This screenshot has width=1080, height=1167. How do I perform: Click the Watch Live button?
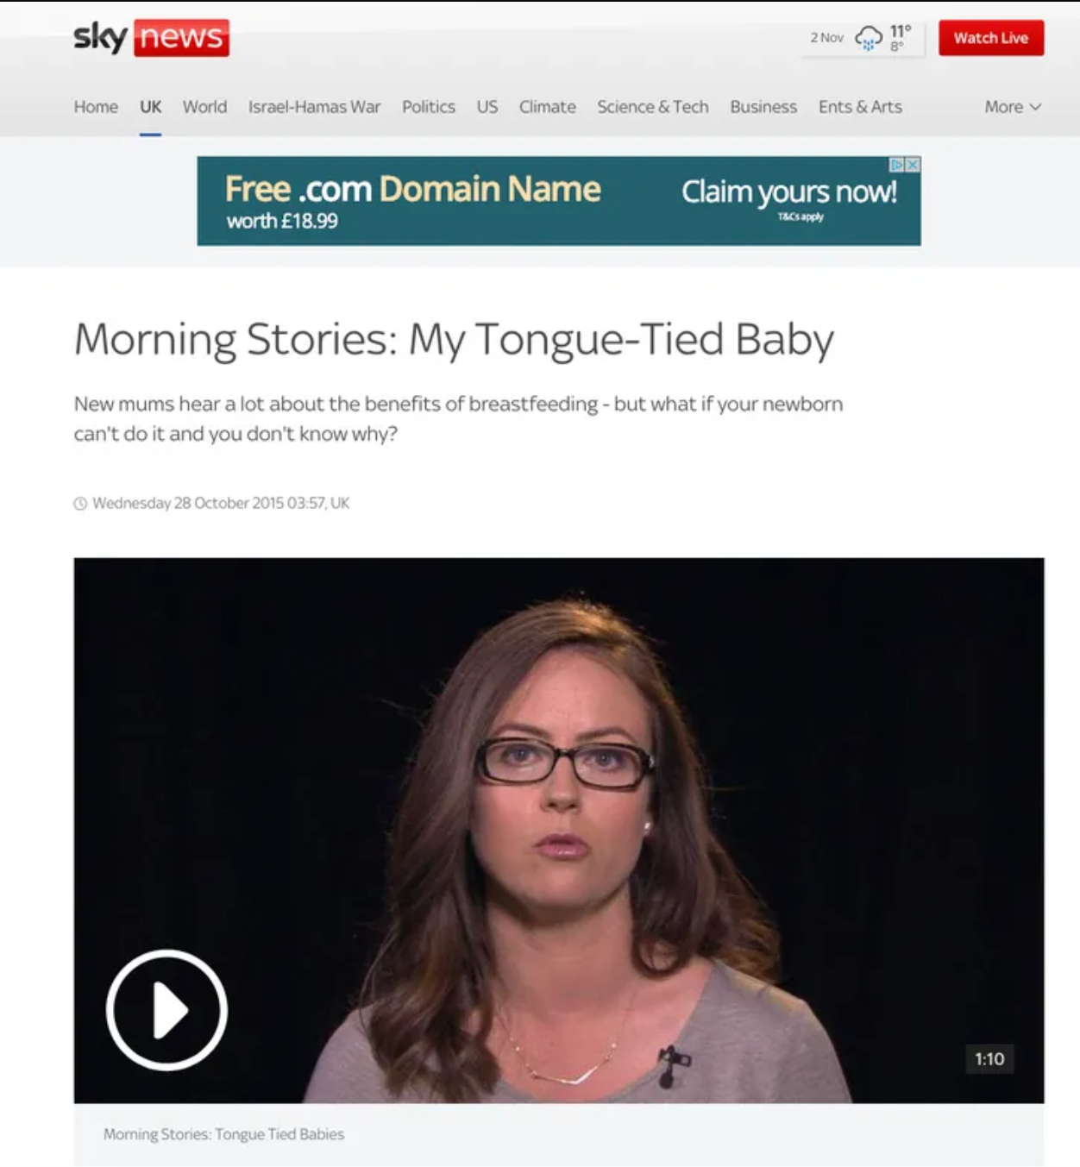coord(991,38)
